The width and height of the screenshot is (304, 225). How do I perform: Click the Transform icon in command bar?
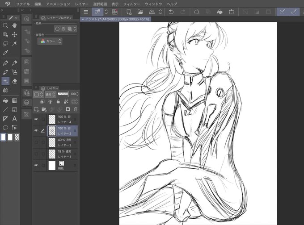coord(231,12)
